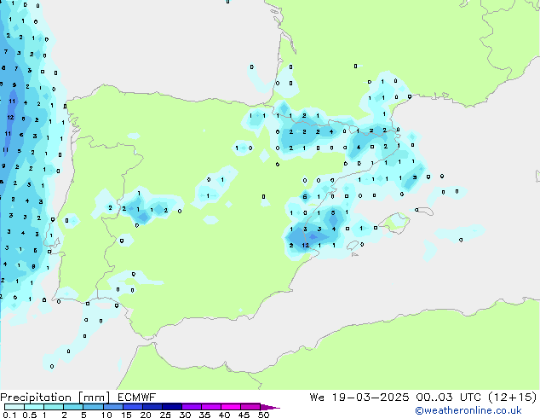Click the 45–50 mm legend color swatch
Screen dimensions: 540x418
click(250, 407)
